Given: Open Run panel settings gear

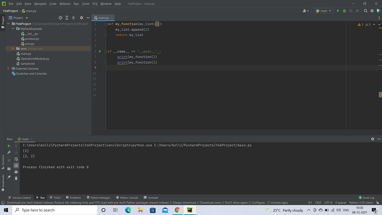Looking at the screenshot, I should click(x=373, y=139).
